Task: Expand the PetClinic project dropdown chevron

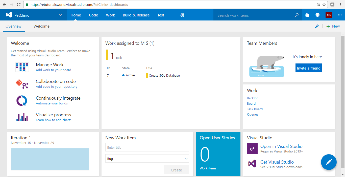Action: pyautogui.click(x=60, y=15)
